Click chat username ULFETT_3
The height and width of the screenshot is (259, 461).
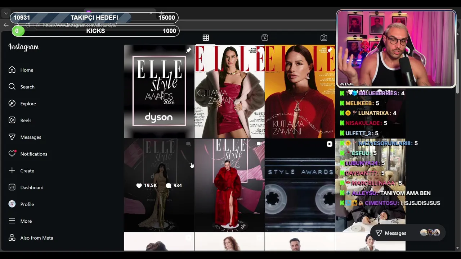coord(359,133)
